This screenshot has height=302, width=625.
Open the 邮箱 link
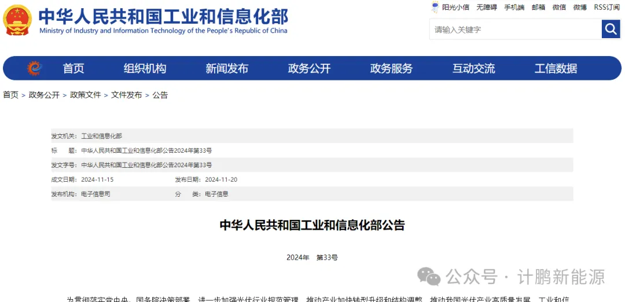click(539, 7)
